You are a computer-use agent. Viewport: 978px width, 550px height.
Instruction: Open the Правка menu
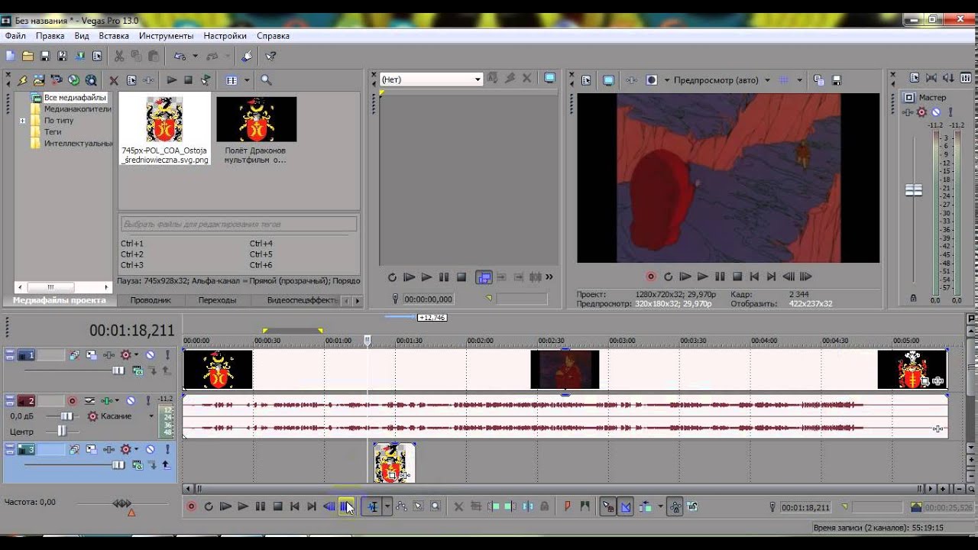pyautogui.click(x=50, y=36)
